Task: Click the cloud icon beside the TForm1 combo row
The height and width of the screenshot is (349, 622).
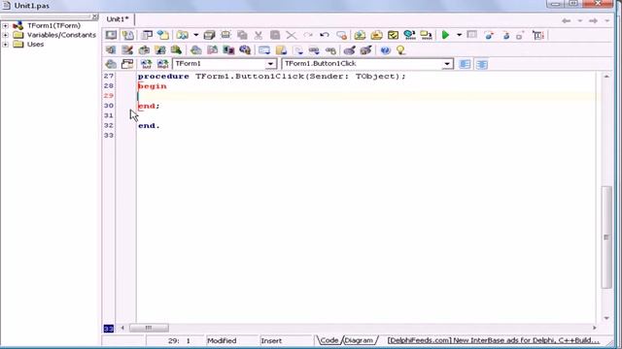Action: (111, 64)
